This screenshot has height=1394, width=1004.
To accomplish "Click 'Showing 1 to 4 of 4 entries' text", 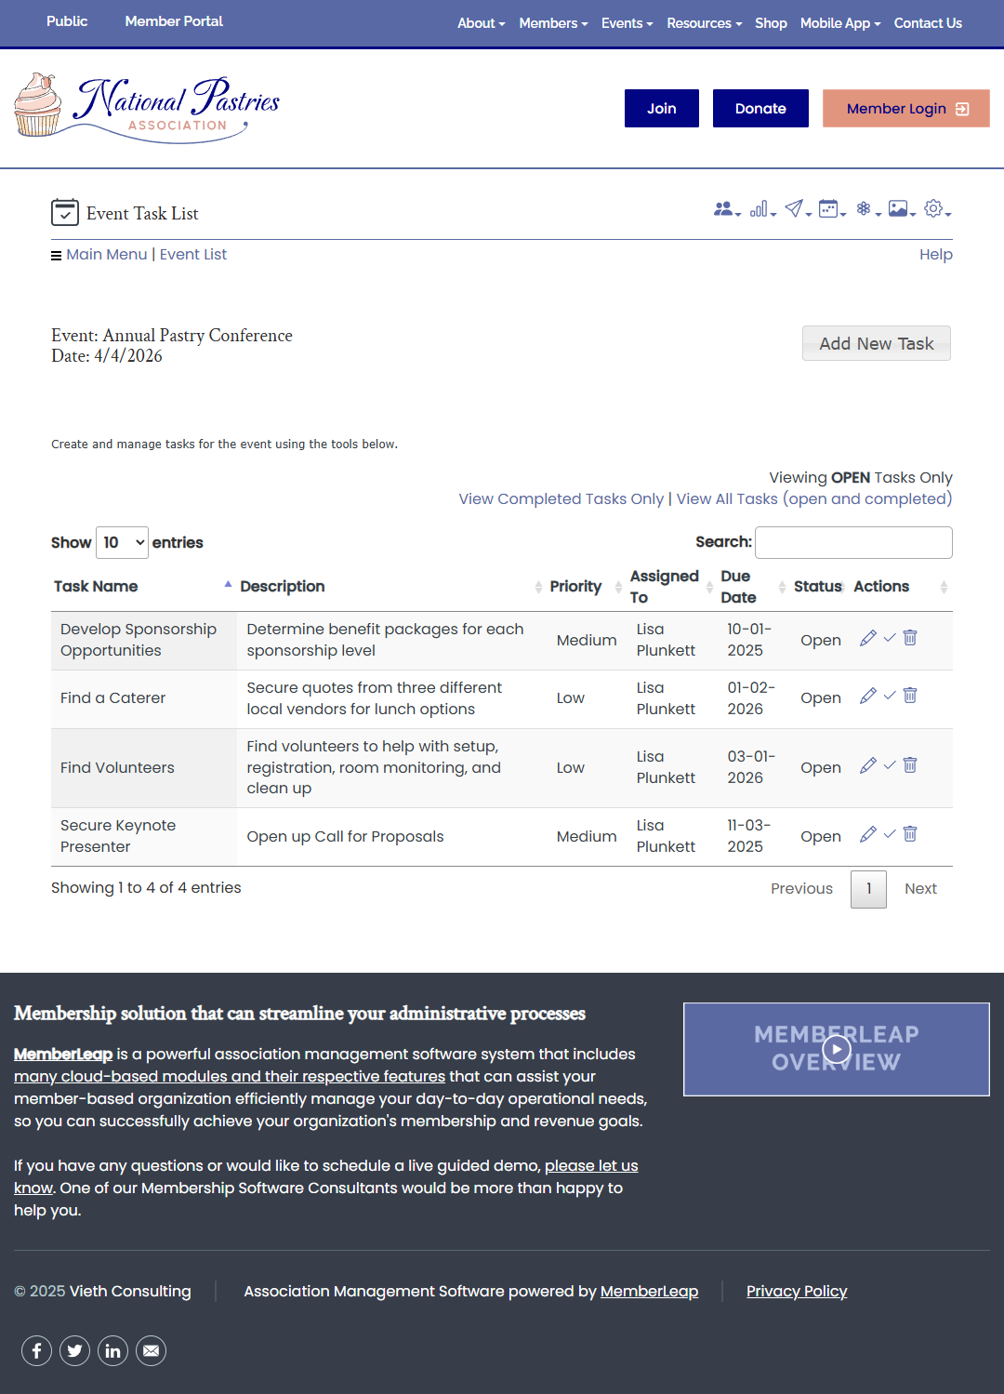I will pyautogui.click(x=146, y=888).
